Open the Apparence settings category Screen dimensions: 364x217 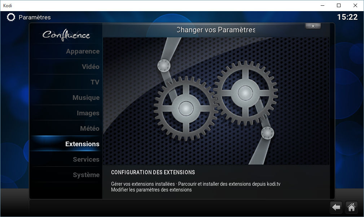click(66, 51)
